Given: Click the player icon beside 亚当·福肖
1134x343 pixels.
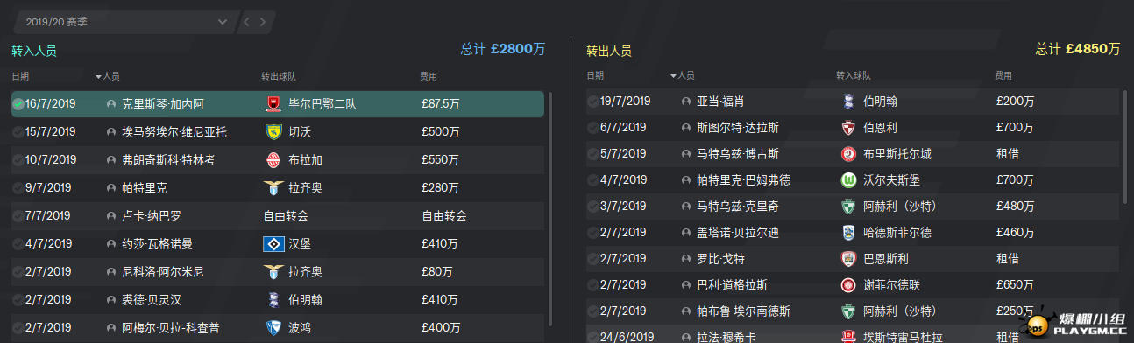Looking at the screenshot, I should click(x=685, y=101).
